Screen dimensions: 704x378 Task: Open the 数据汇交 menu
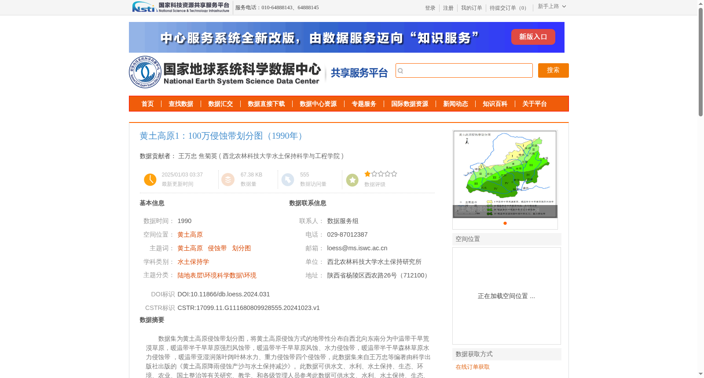click(x=220, y=104)
